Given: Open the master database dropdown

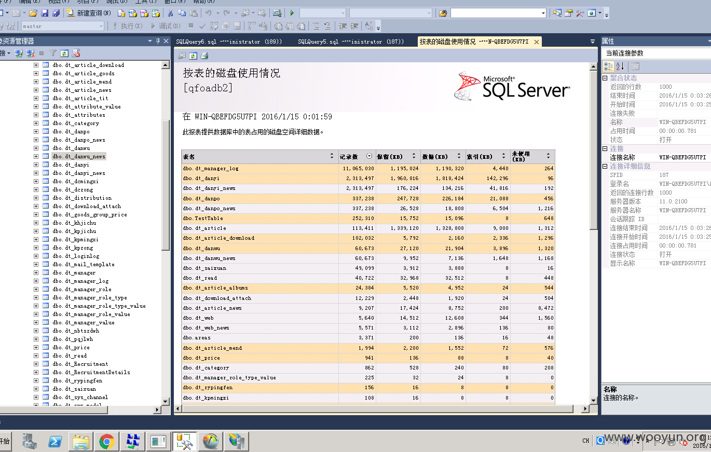Looking at the screenshot, I should 63,26.
